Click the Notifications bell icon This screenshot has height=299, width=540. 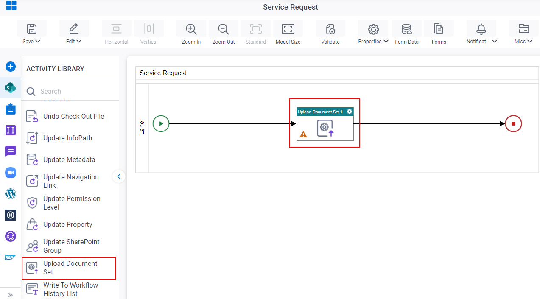pyautogui.click(x=481, y=29)
